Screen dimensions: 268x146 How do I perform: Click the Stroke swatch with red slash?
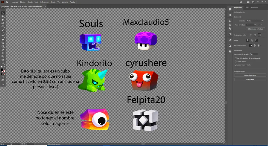[4, 71]
